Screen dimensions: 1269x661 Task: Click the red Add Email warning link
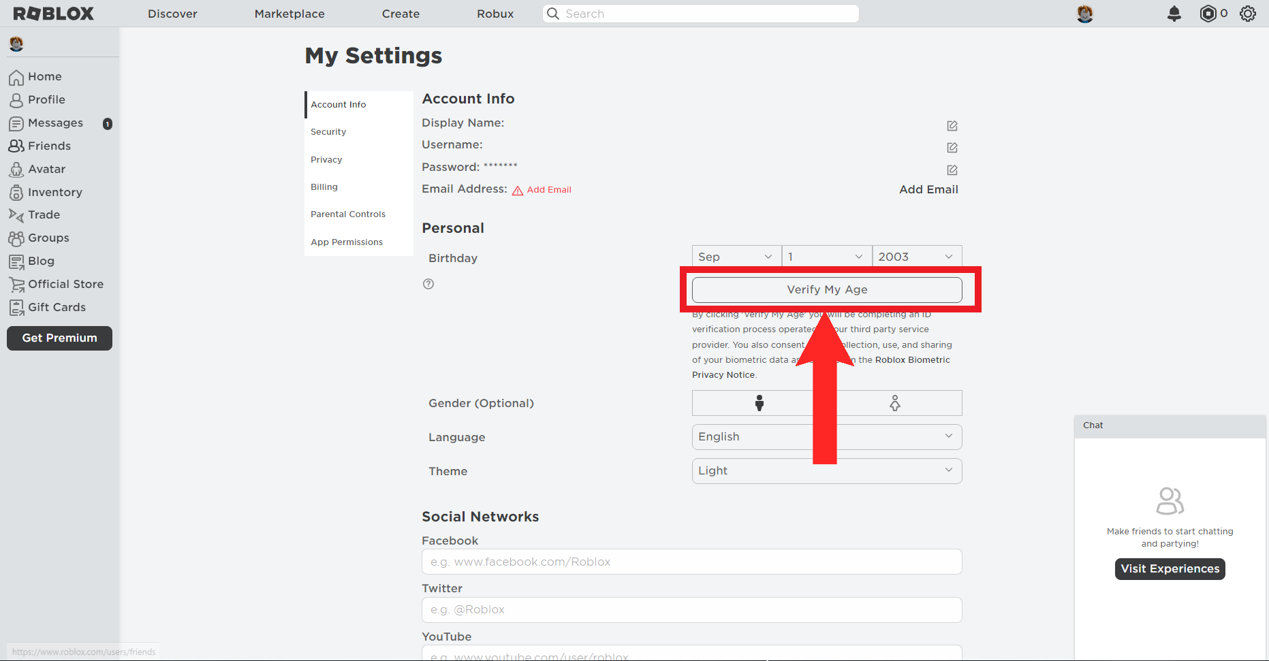click(542, 190)
